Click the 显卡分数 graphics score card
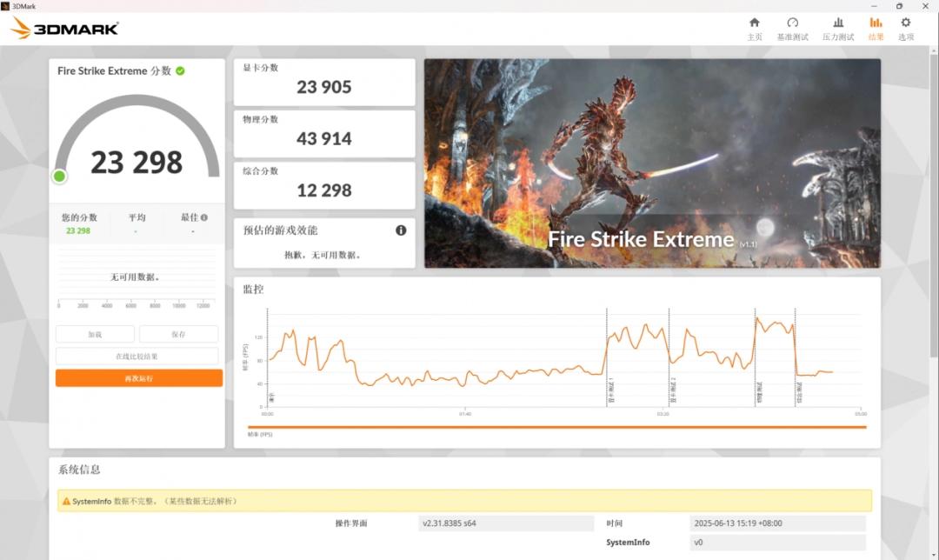The image size is (939, 560). (x=324, y=82)
